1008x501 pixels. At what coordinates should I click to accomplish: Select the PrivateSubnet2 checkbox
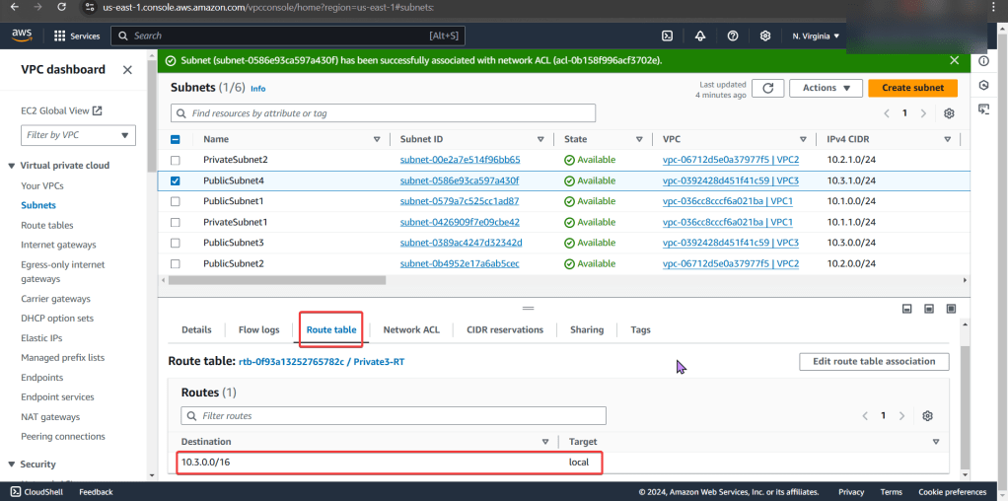176,160
